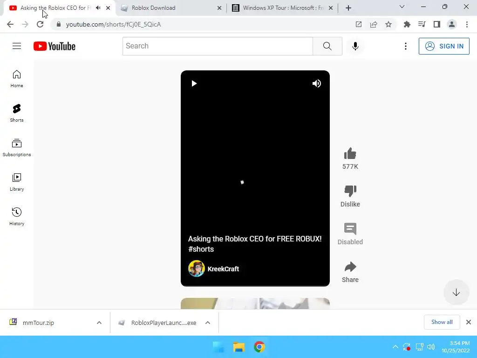Reload the current page

(40, 24)
